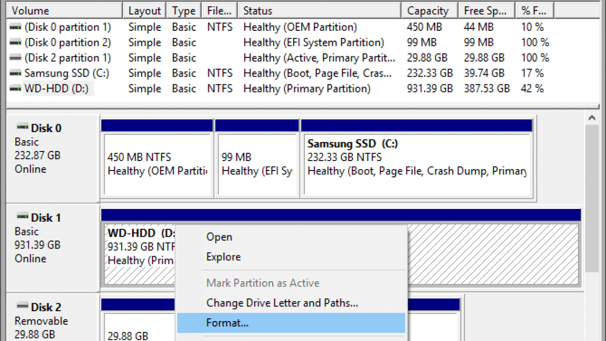Click the (Disk 2 partition 1) volume name
The width and height of the screenshot is (606, 341).
click(x=68, y=58)
